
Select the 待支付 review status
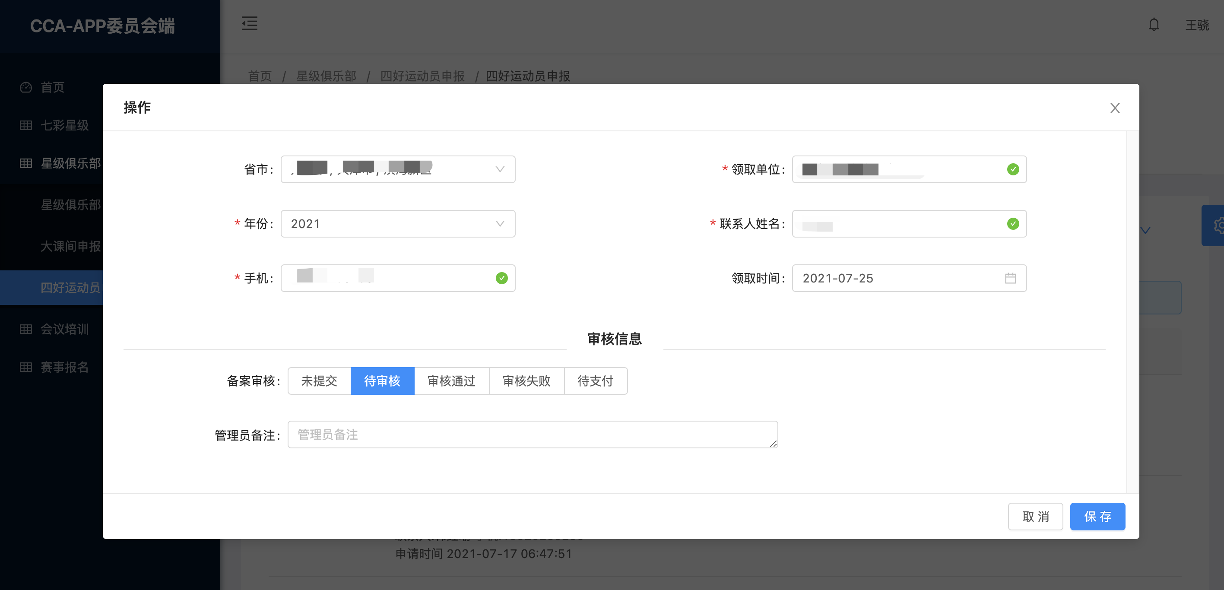[596, 381]
